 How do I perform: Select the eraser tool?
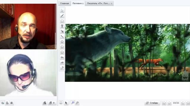click(x=62, y=68)
